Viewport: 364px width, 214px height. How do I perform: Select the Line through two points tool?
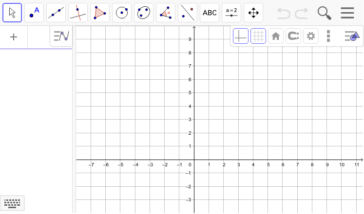tap(56, 13)
